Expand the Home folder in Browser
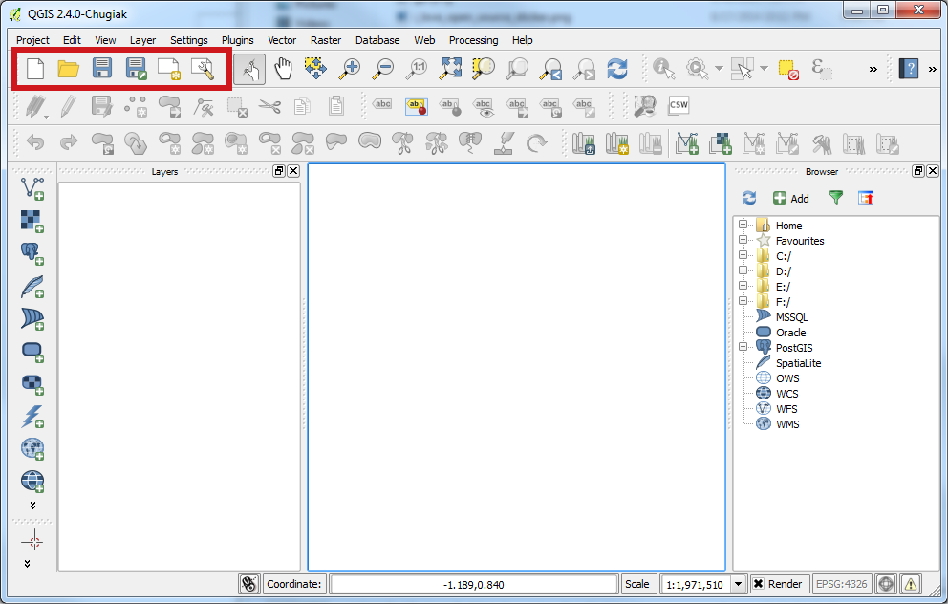 pyautogui.click(x=743, y=226)
